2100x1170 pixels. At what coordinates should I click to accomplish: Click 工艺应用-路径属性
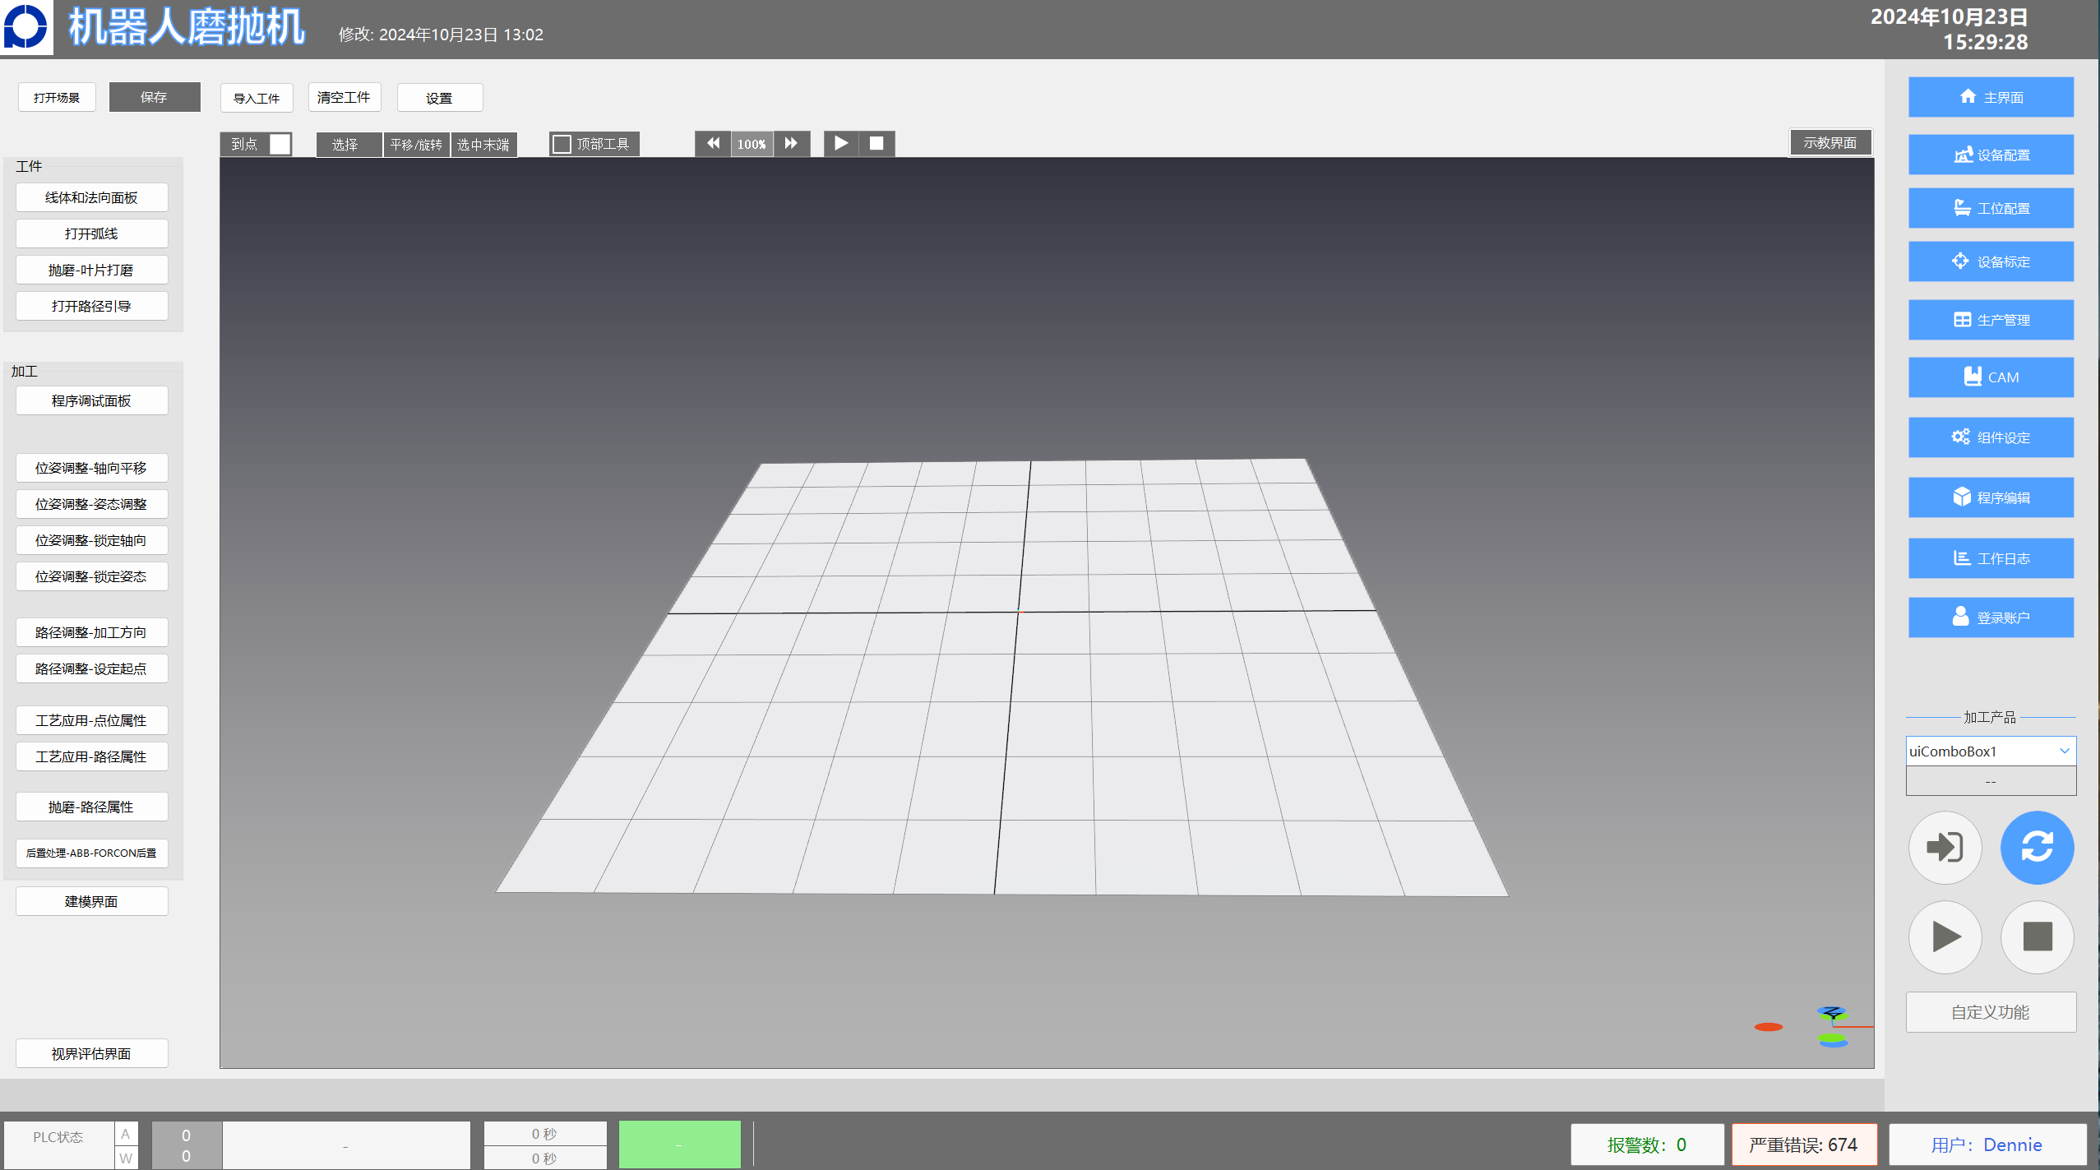pyautogui.click(x=91, y=756)
